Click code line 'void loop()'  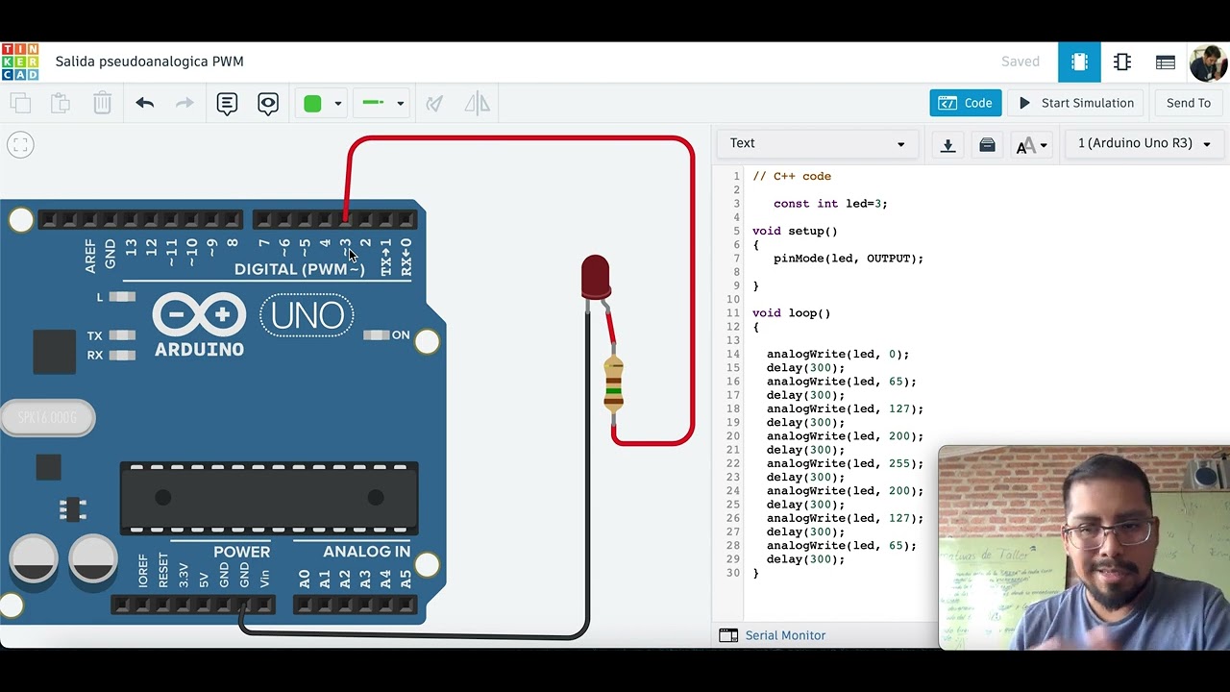(x=791, y=313)
